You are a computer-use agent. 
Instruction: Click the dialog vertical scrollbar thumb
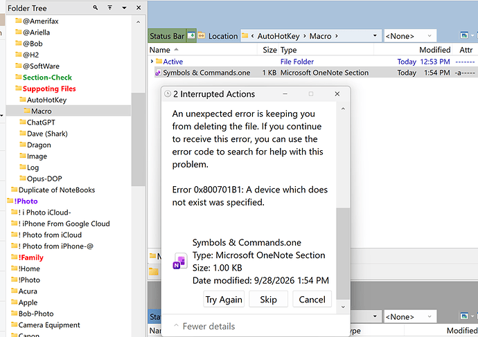point(343,253)
